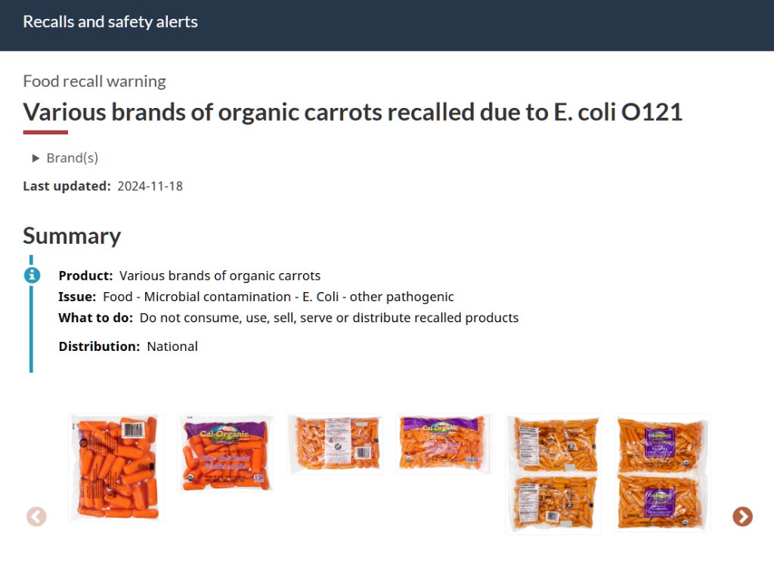This screenshot has width=774, height=566.
Task: Click the Food recall warning label
Action: click(94, 82)
